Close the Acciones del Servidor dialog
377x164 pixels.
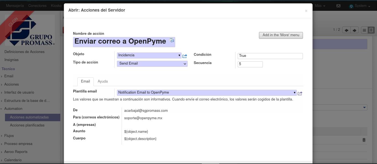(x=306, y=11)
